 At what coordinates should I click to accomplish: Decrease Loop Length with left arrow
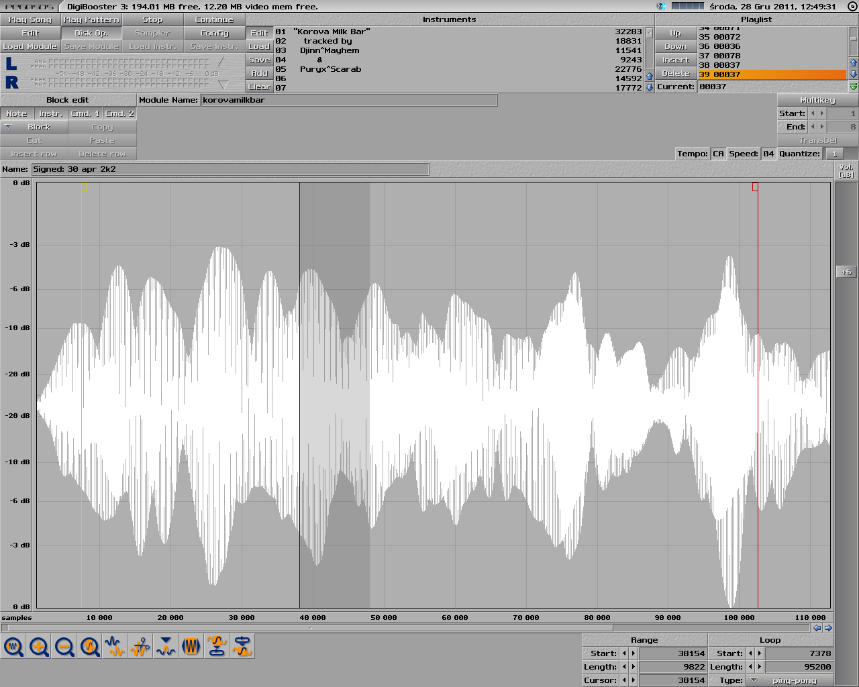pos(751,667)
